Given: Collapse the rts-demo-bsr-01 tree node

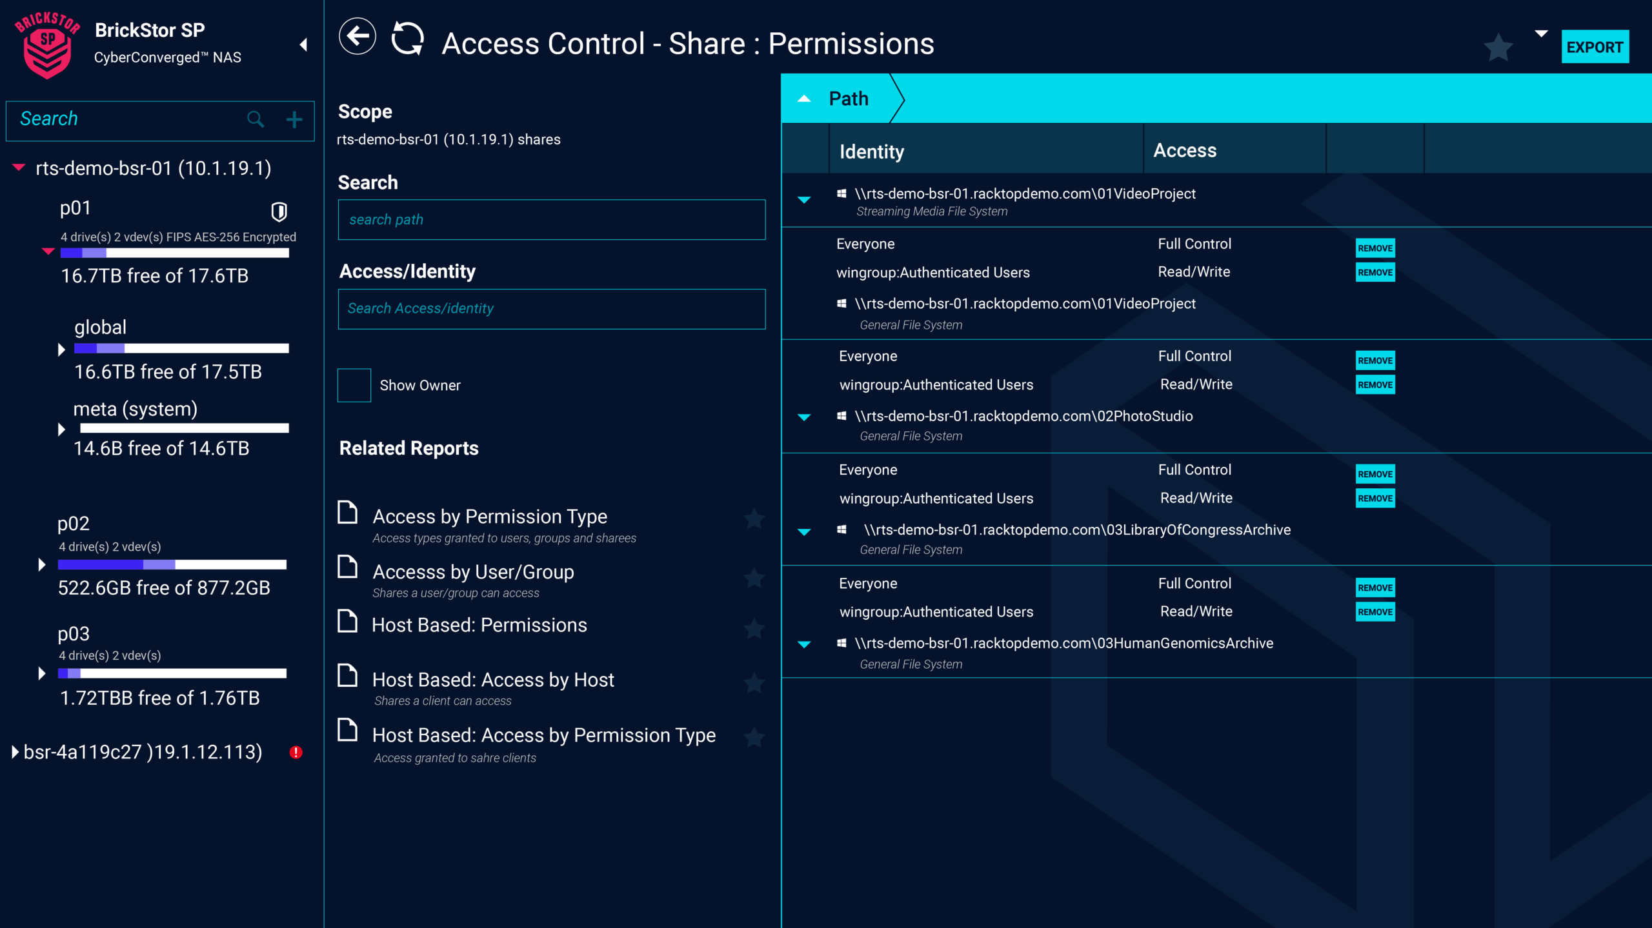Looking at the screenshot, I should 19,168.
